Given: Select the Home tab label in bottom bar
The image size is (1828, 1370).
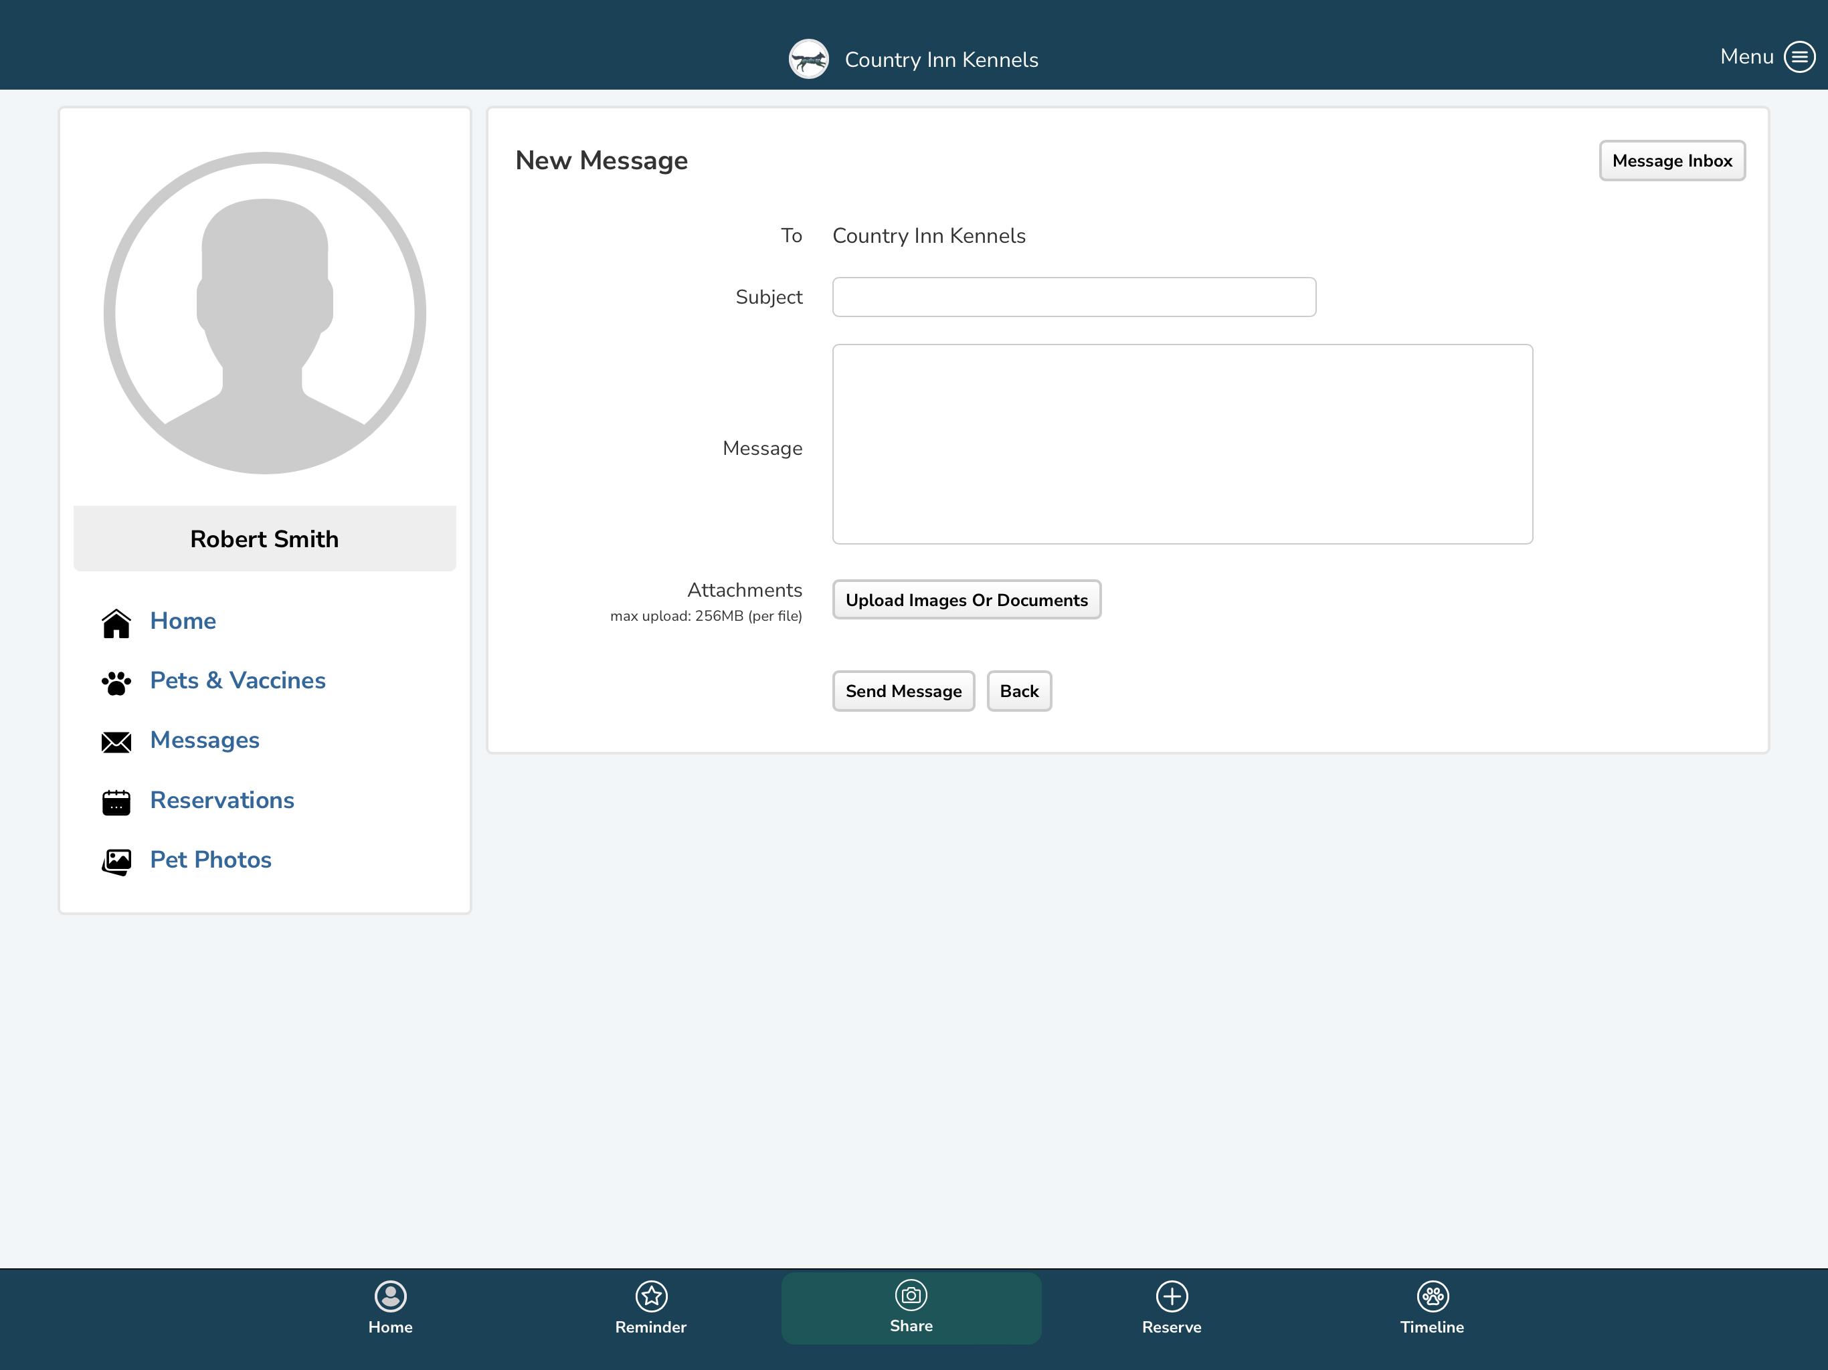Looking at the screenshot, I should coord(390,1327).
